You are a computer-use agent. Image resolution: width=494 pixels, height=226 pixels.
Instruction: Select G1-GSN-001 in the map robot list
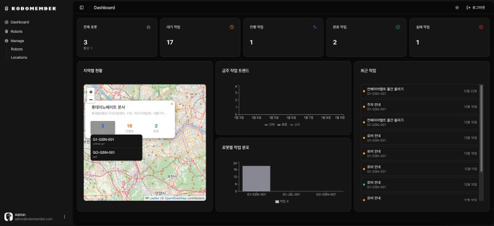(x=116, y=141)
